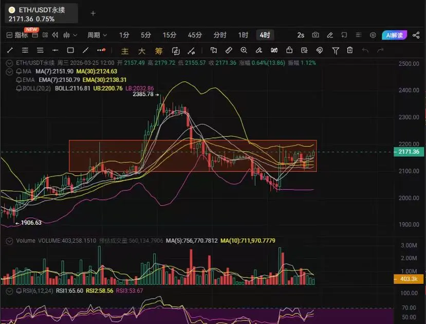
Task: Click the 2171.36 current price tag
Action: (409, 152)
